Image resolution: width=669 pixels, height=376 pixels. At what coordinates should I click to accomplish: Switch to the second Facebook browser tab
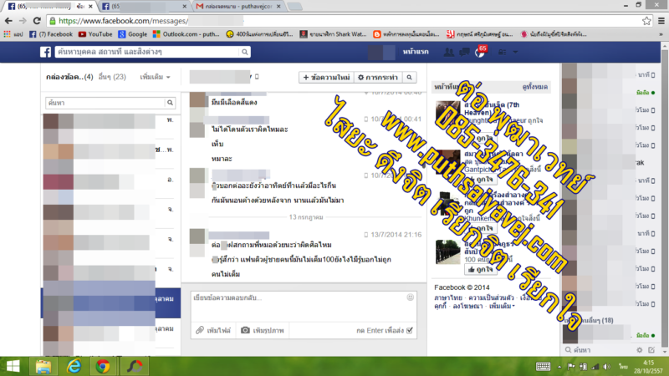144,6
